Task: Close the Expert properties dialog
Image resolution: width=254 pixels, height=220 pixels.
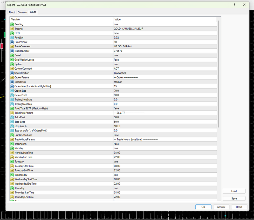Action: (244, 5)
